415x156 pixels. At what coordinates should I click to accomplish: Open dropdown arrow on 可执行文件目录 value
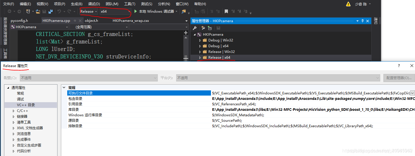coord(412,93)
